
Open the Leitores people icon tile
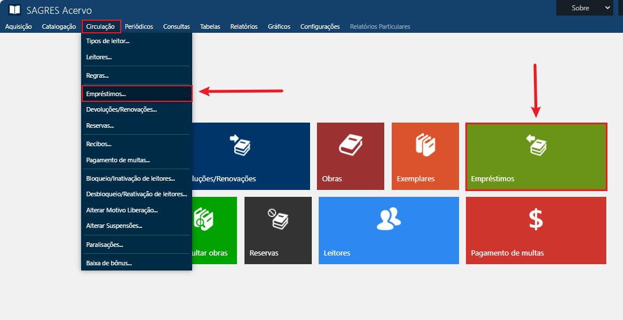tap(388, 219)
